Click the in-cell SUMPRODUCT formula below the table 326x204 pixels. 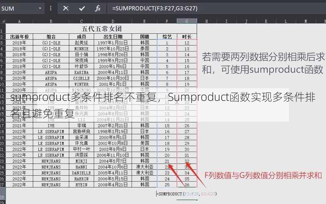coord(187,194)
